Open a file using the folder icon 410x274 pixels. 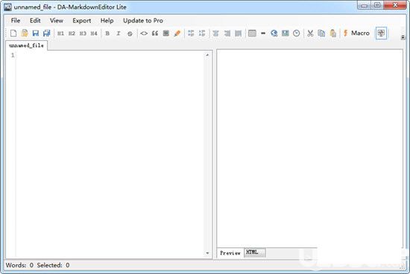[25, 34]
